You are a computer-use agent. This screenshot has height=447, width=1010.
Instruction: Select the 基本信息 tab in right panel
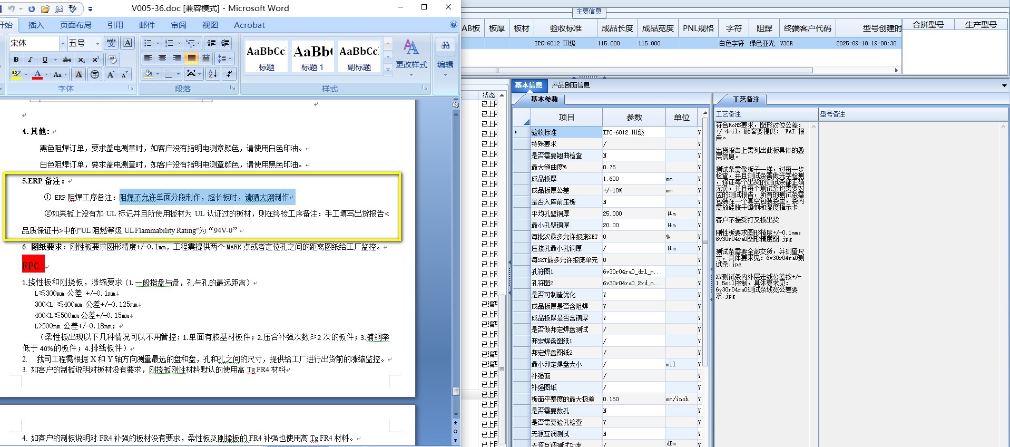coord(528,85)
